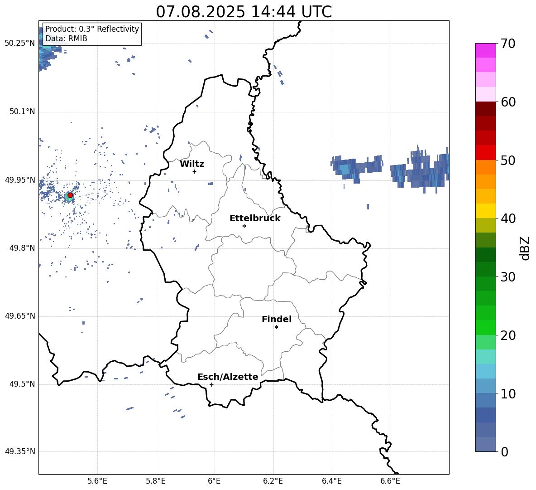This screenshot has height=490, width=536.
Task: Click the magenta top colorbar segment
Action: point(485,50)
